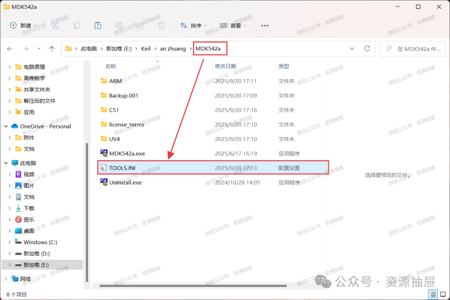Image resolution: width=450 pixels, height=300 pixels.
Task: Click the MDK542a.exe application icon
Action: pyautogui.click(x=104, y=153)
